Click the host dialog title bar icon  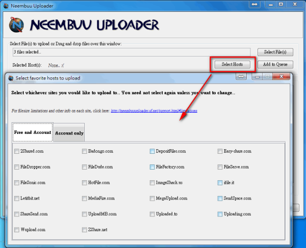[x=11, y=78]
